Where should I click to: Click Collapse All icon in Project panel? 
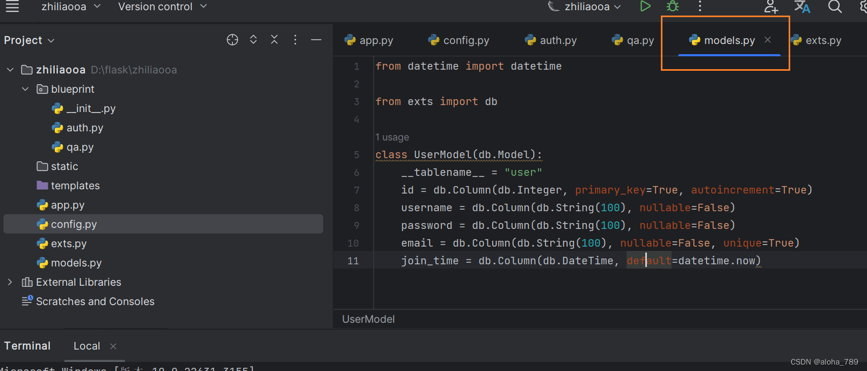pos(274,40)
